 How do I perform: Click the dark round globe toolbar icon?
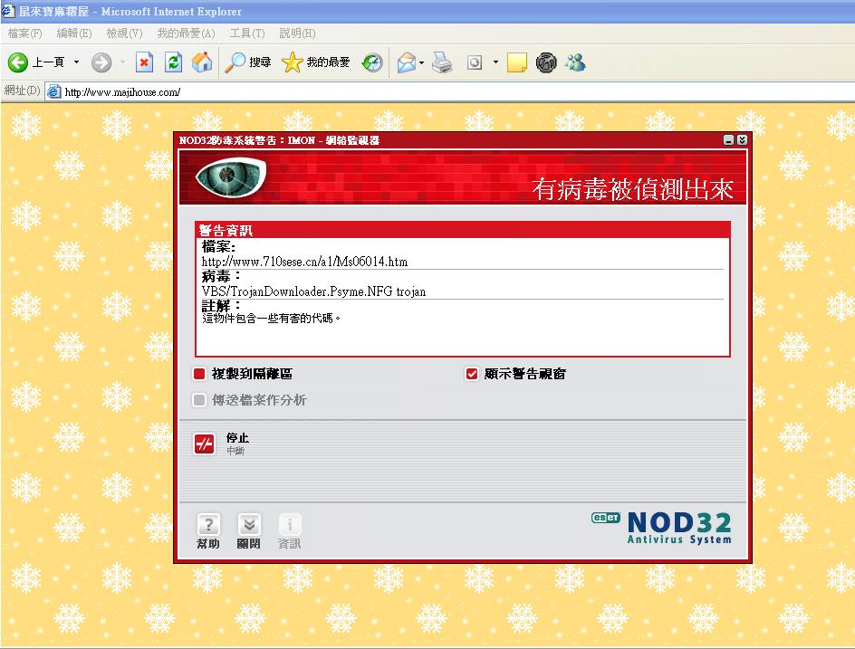[x=546, y=62]
